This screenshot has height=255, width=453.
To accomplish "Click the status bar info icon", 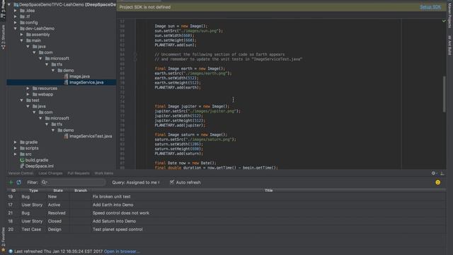I will click(x=11, y=251).
